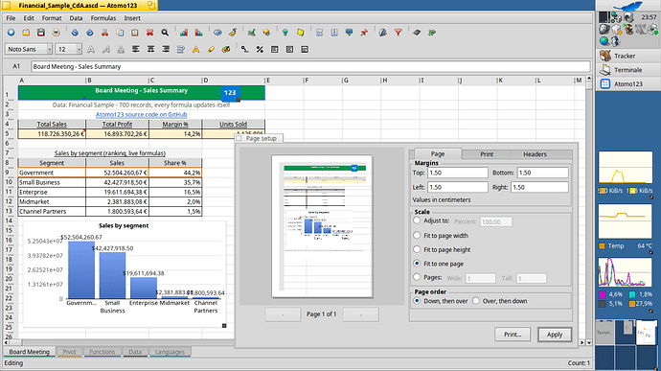The height and width of the screenshot is (371, 661).
Task: Switch to the Headers tab in Page setup
Action: 535,154
